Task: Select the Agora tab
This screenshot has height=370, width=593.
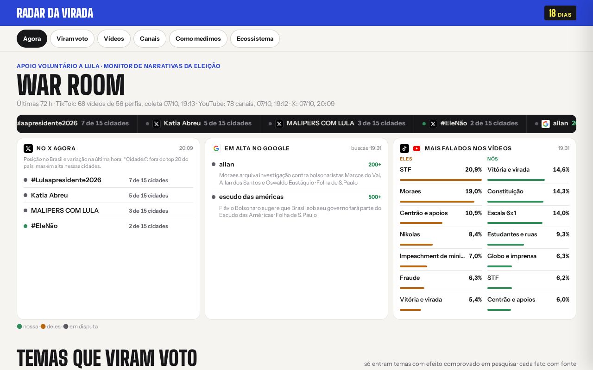Action: 32,39
